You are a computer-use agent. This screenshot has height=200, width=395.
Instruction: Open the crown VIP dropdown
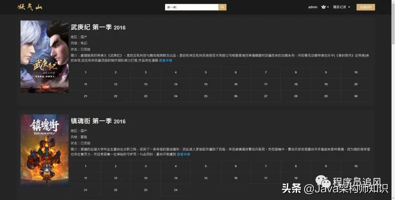tap(325, 7)
